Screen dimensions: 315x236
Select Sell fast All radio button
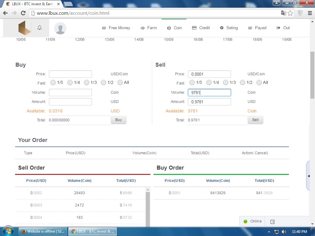(x=259, y=82)
